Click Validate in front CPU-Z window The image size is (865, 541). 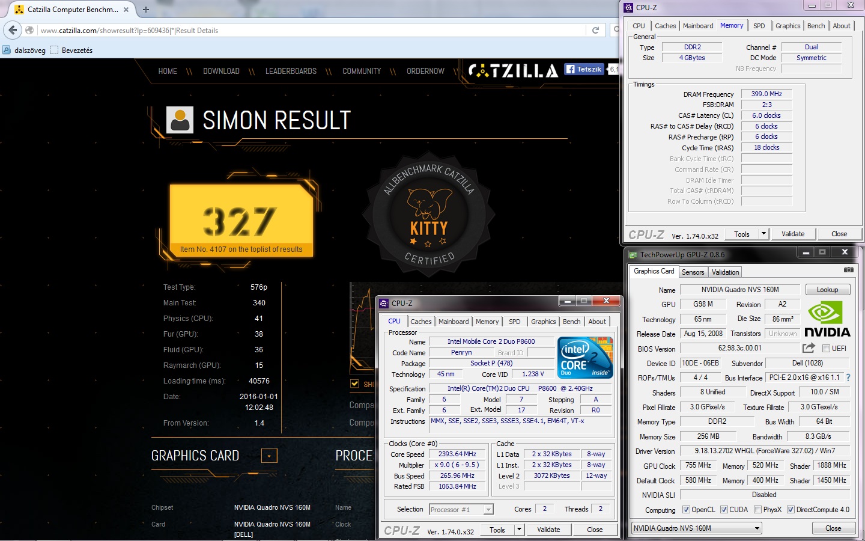tap(548, 530)
